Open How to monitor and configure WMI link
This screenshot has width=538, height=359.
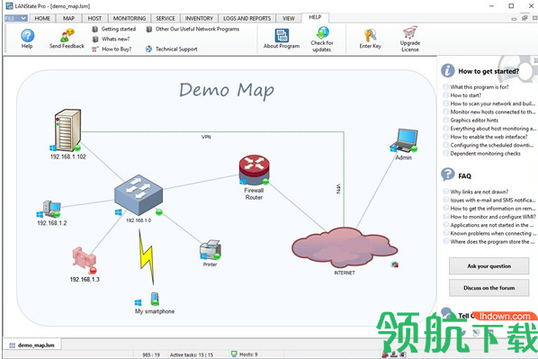[493, 217]
